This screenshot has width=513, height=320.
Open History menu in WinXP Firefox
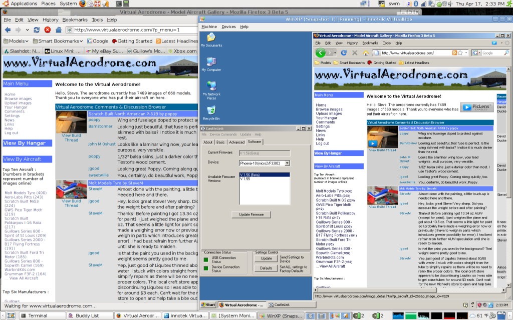[352, 43]
